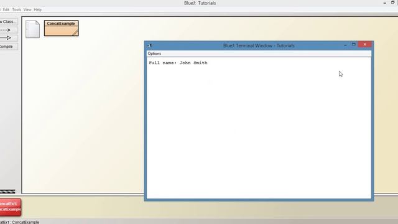Open the project README note icon
Viewport: 398px width, 224px height.
[x=32, y=29]
